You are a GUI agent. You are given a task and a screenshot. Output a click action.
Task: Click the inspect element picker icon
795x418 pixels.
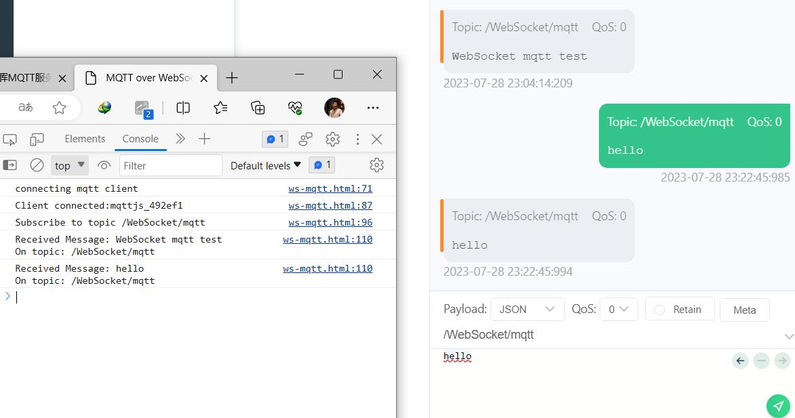coord(9,140)
